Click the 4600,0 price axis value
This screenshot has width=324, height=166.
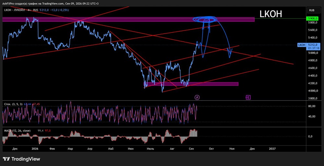pyautogui.click(x=313, y=68)
